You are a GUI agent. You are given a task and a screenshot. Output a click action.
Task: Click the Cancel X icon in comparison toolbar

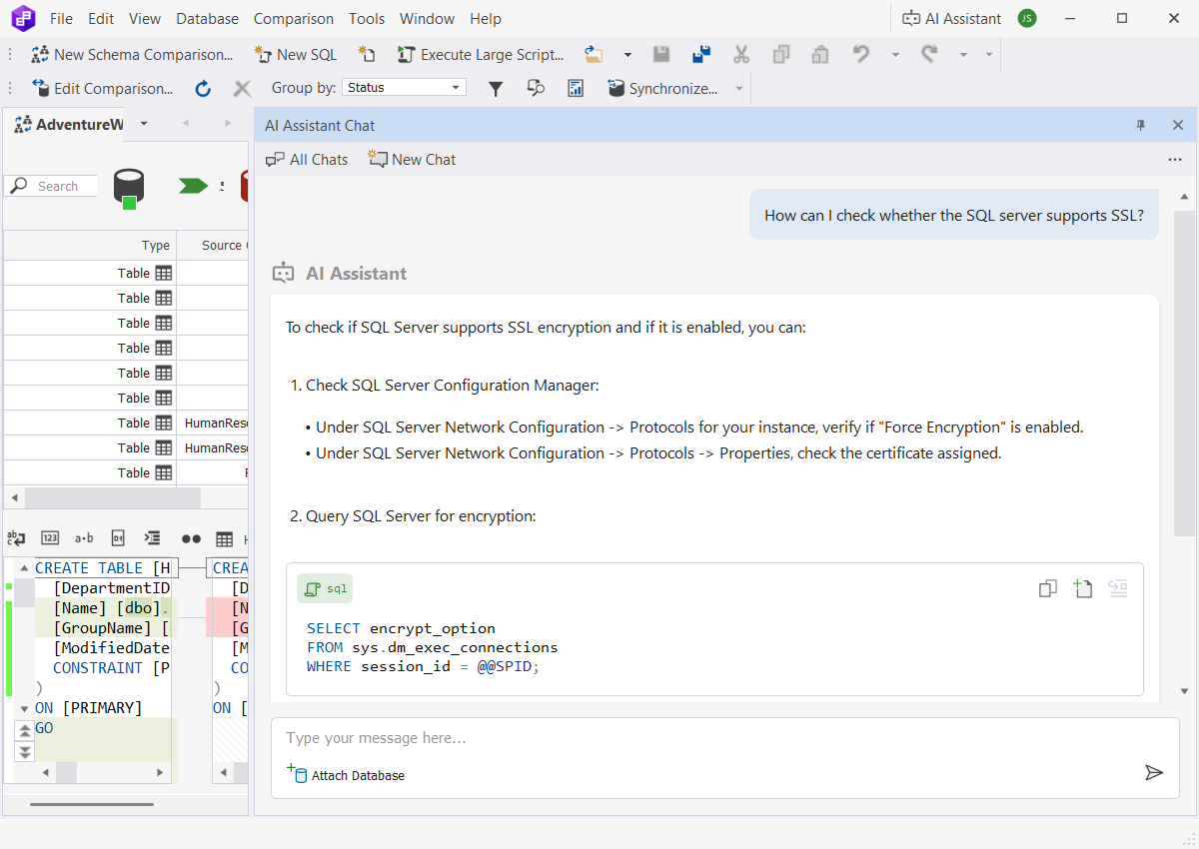pyautogui.click(x=242, y=89)
